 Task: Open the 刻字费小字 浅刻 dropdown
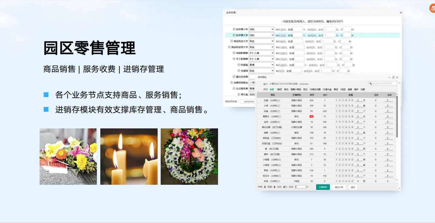pos(261,29)
